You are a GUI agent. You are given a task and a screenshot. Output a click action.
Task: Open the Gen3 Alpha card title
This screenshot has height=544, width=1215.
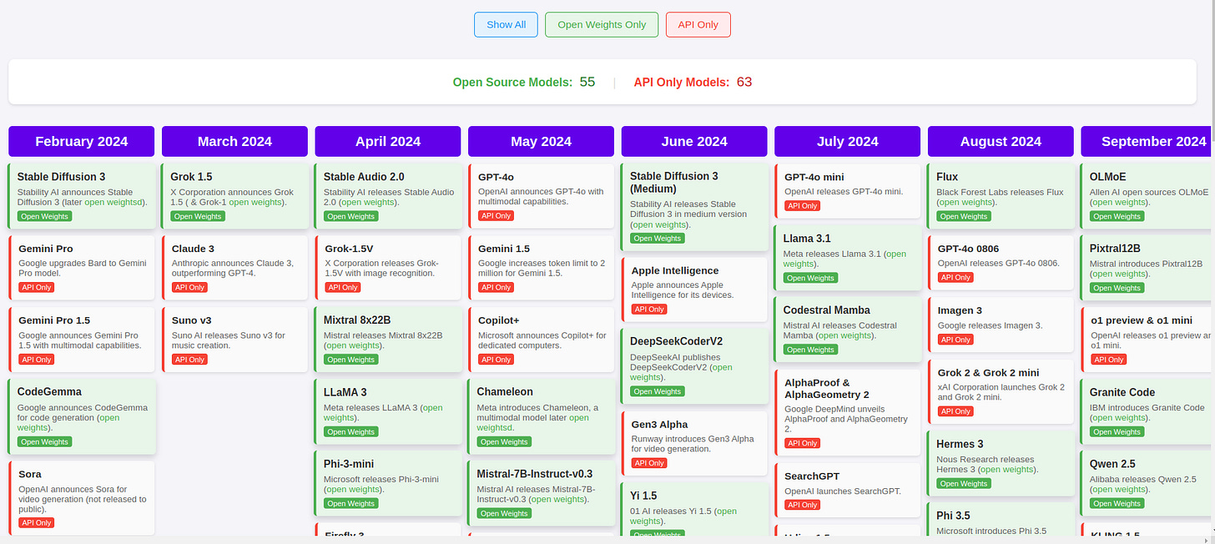660,424
